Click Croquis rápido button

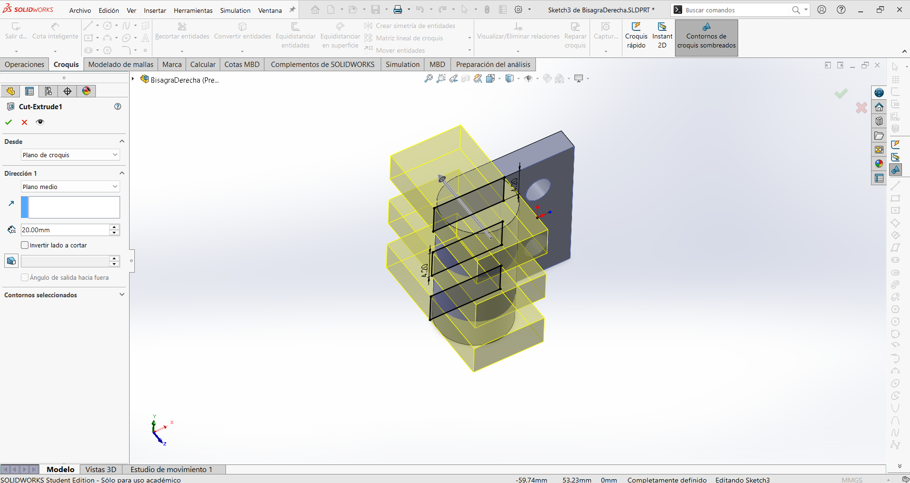[x=636, y=36]
